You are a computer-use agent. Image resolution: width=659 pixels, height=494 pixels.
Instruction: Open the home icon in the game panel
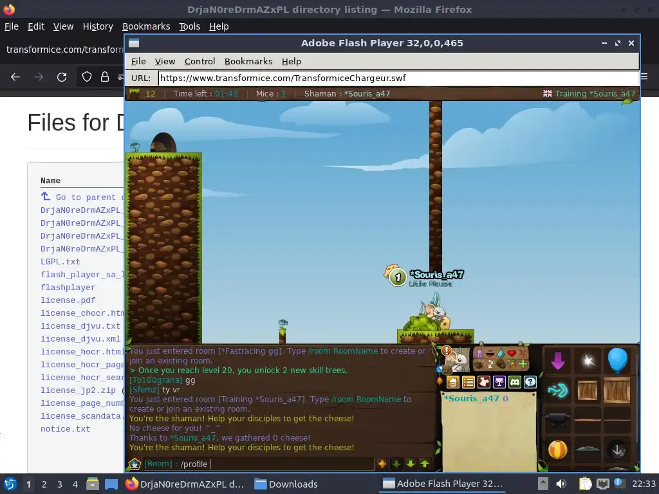pos(453,382)
